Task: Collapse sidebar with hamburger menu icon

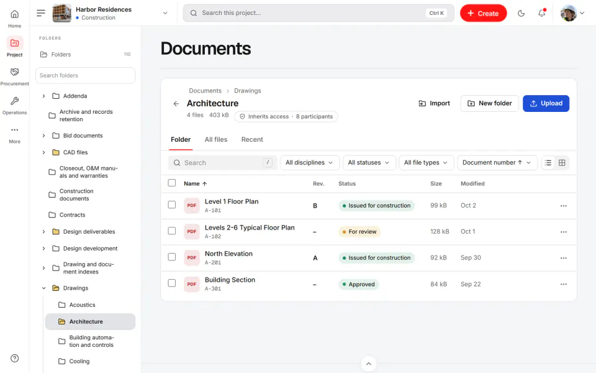Action: [x=41, y=13]
